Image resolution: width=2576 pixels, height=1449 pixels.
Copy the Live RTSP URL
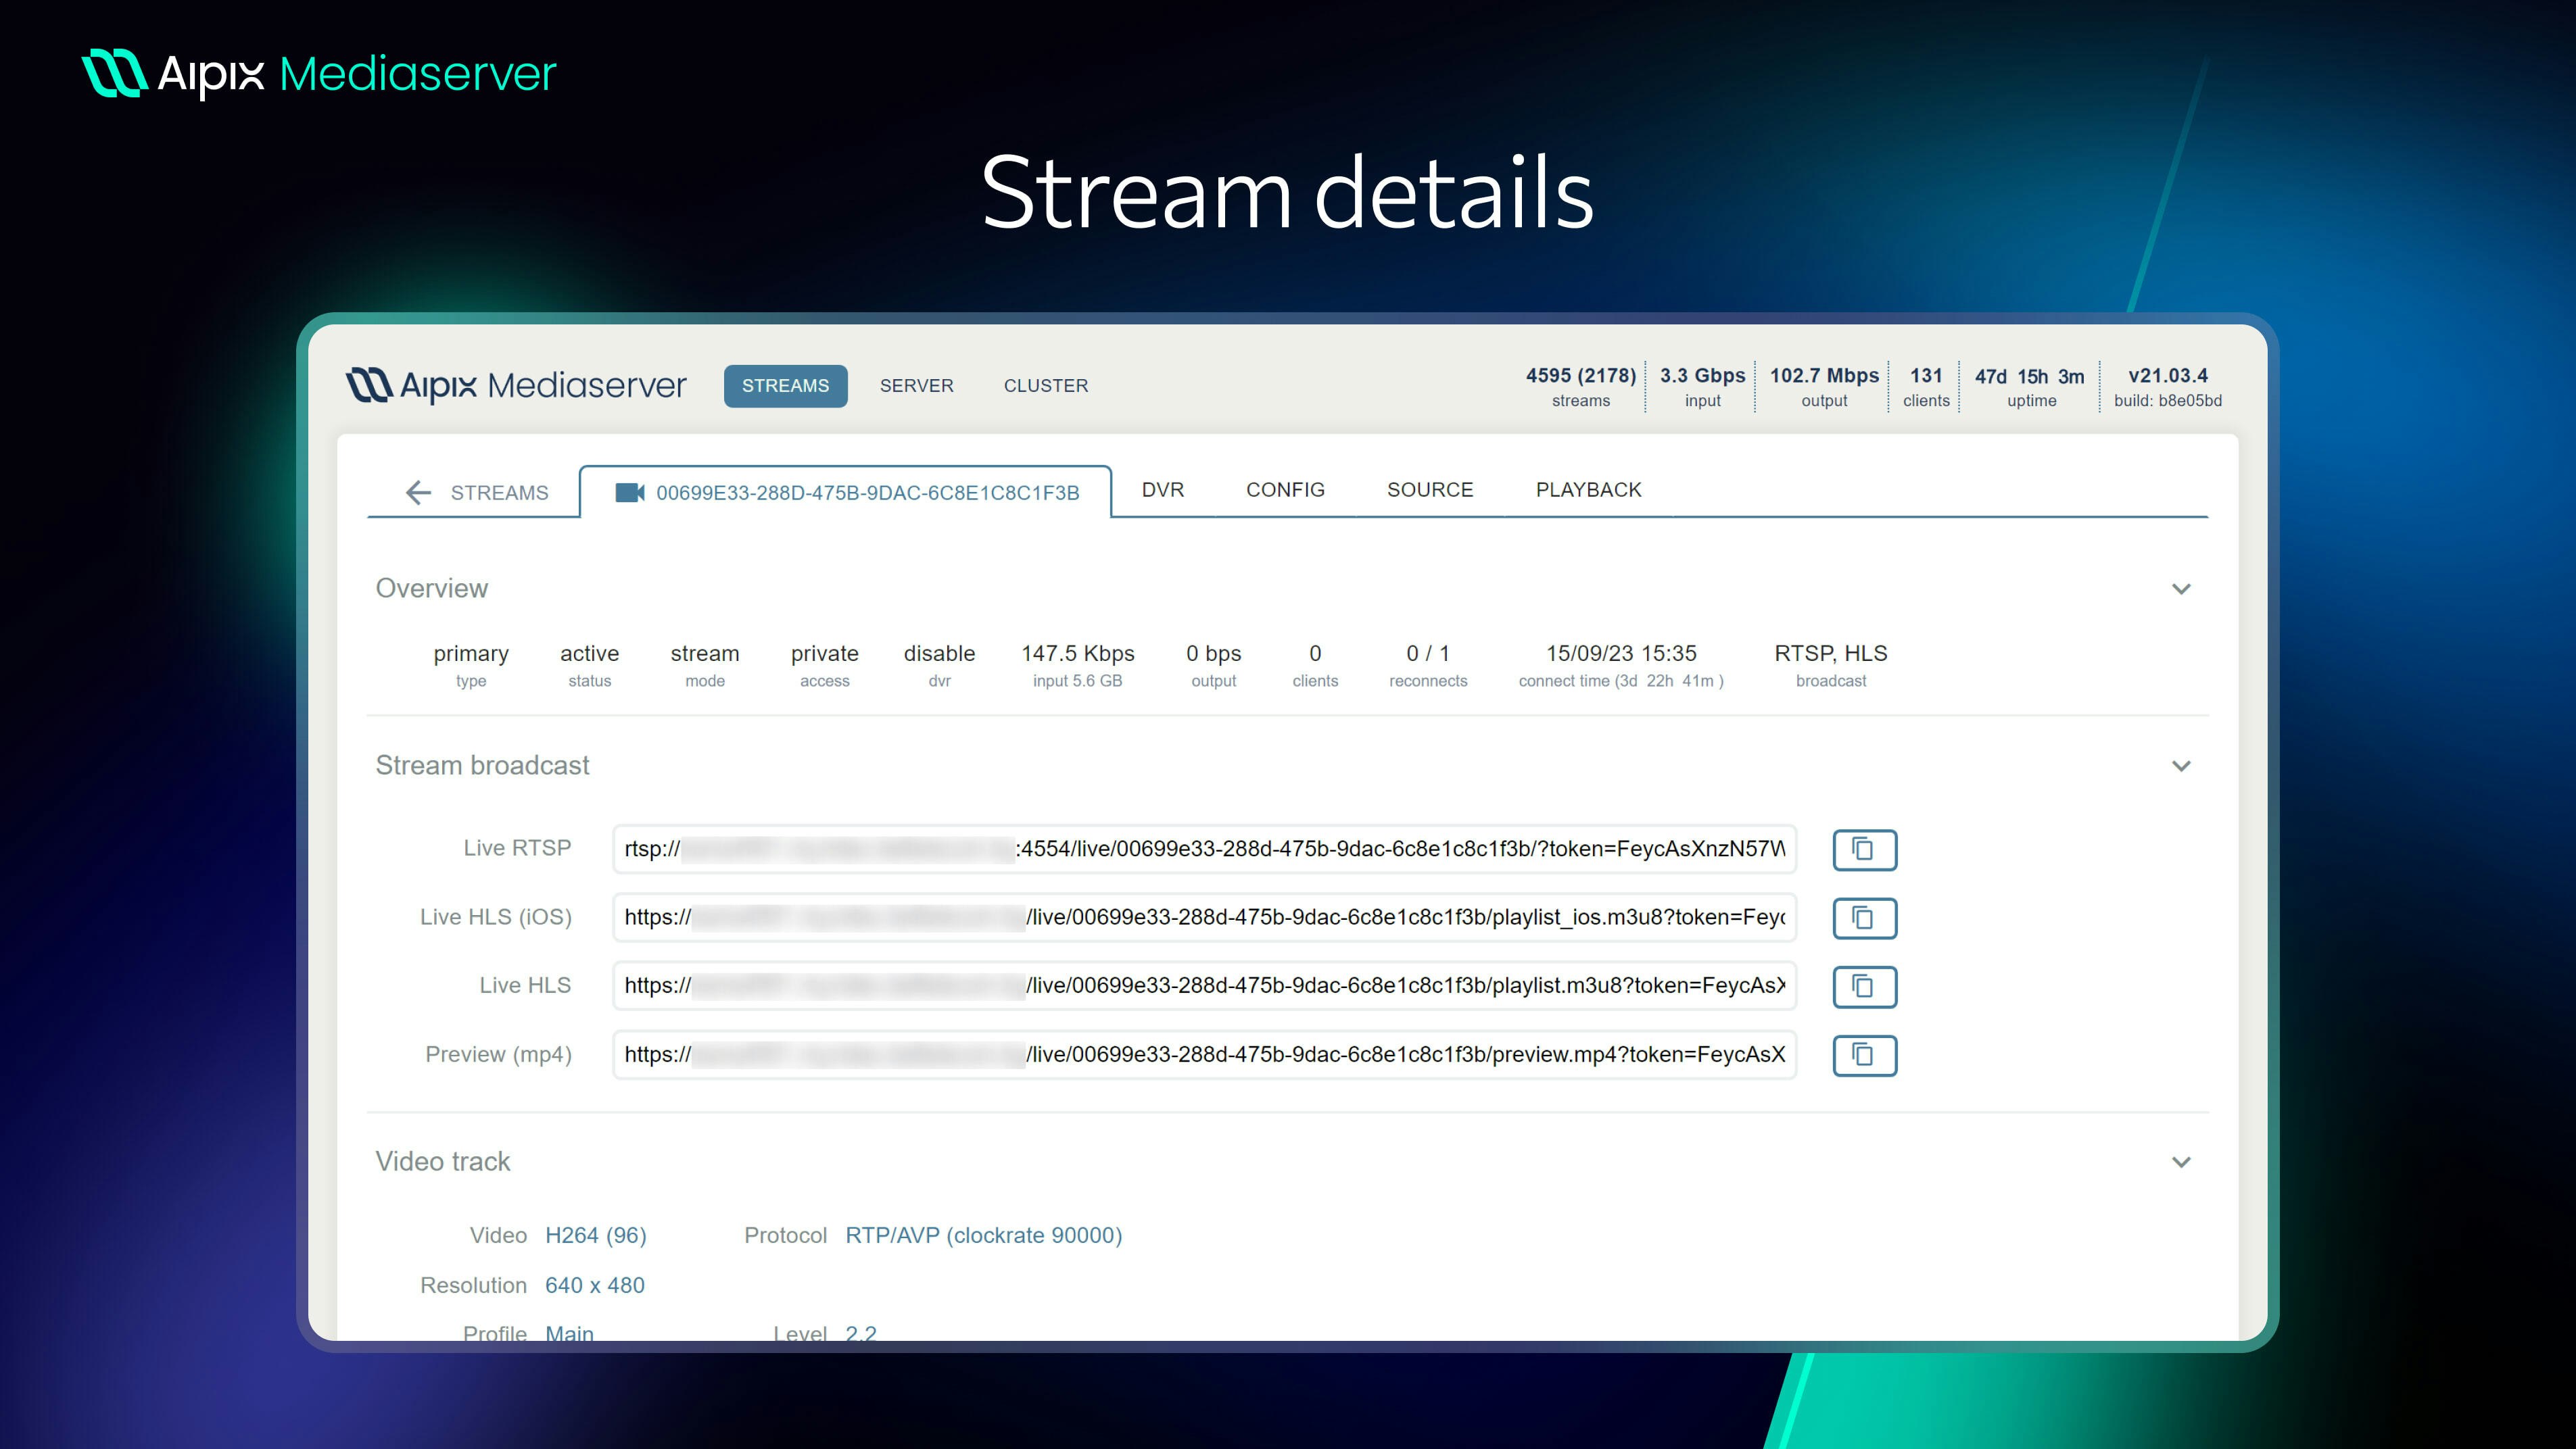1864,850
